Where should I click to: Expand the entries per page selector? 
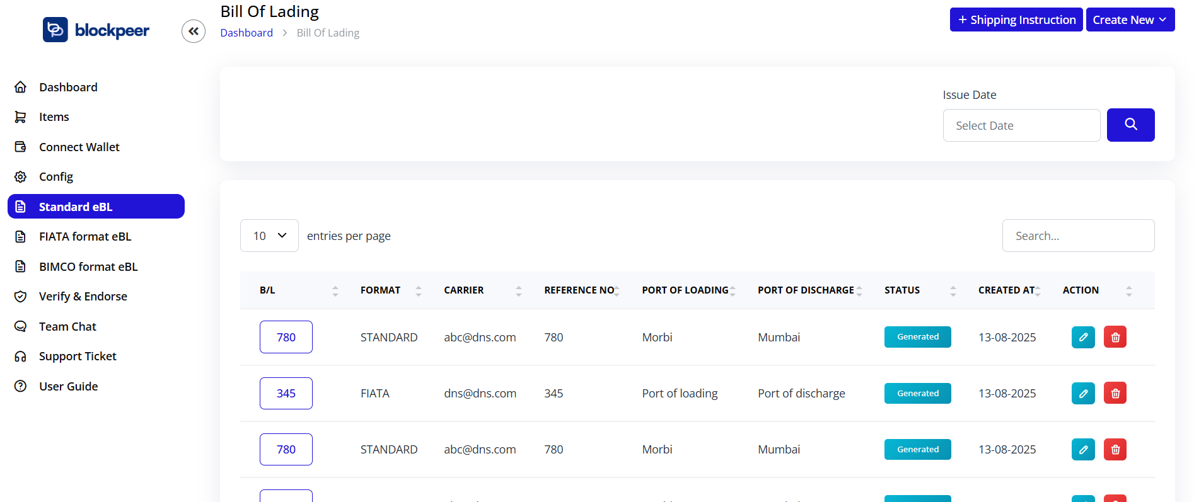tap(269, 236)
